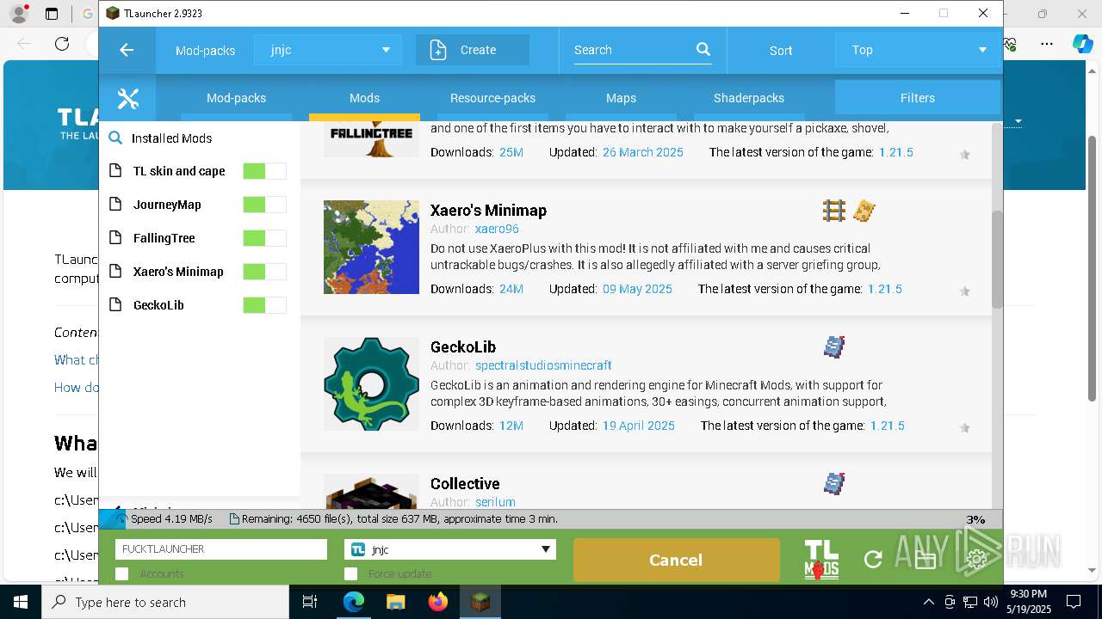
Task: Toggle the GeckoLib mod off
Action: point(264,305)
